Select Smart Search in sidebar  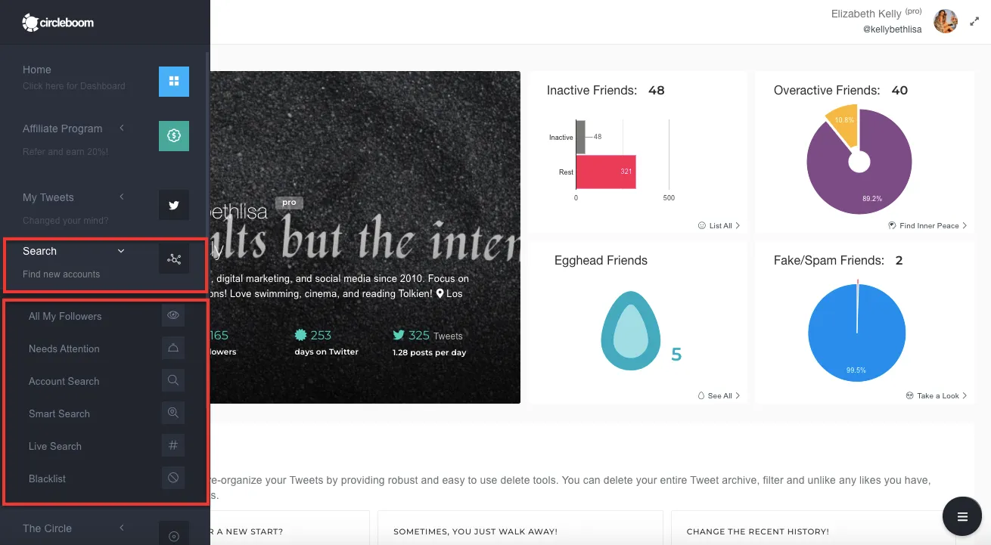pyautogui.click(x=59, y=413)
